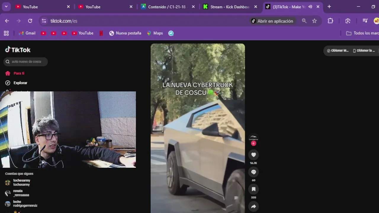Open the zoom magnifier icon in address bar
379x213 pixels.
[x=304, y=21]
